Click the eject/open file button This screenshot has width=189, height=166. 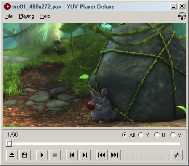[12, 155]
